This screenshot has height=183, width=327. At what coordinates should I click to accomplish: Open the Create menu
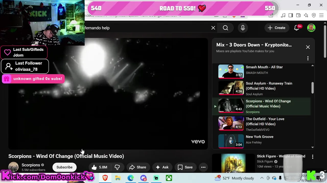click(276, 28)
